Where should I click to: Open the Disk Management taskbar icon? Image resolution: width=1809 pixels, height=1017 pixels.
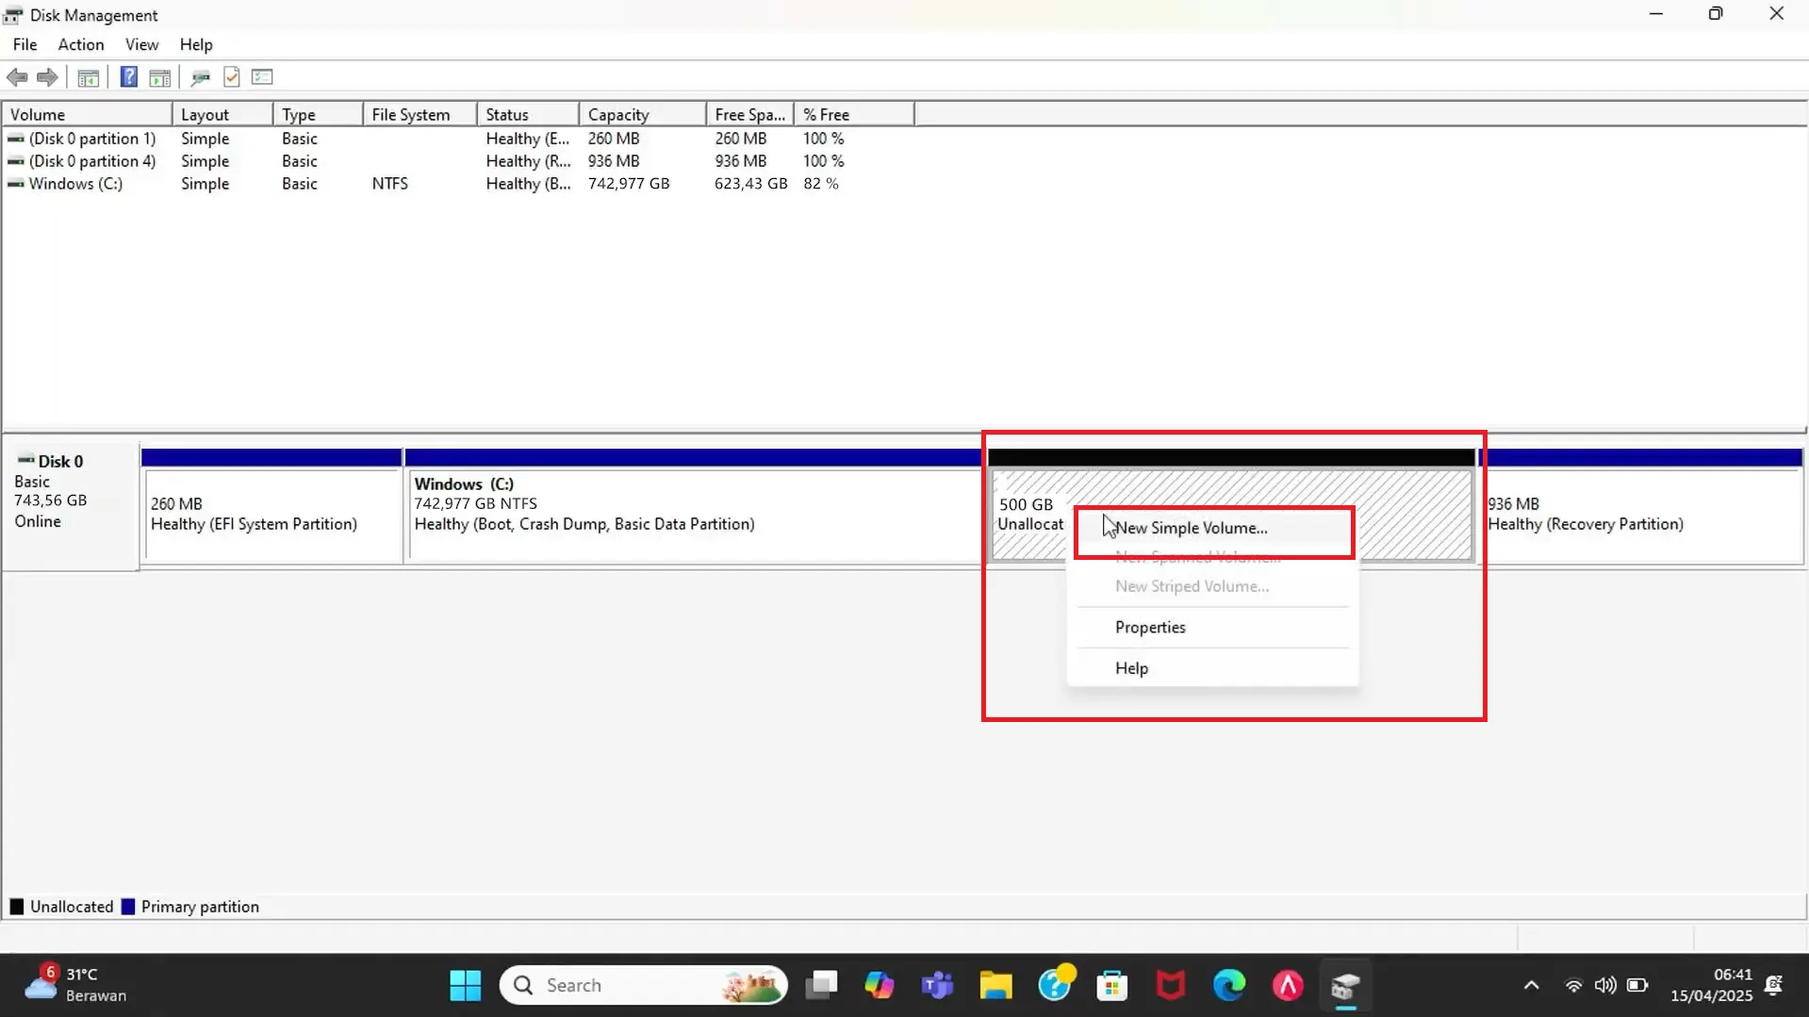coord(1344,985)
